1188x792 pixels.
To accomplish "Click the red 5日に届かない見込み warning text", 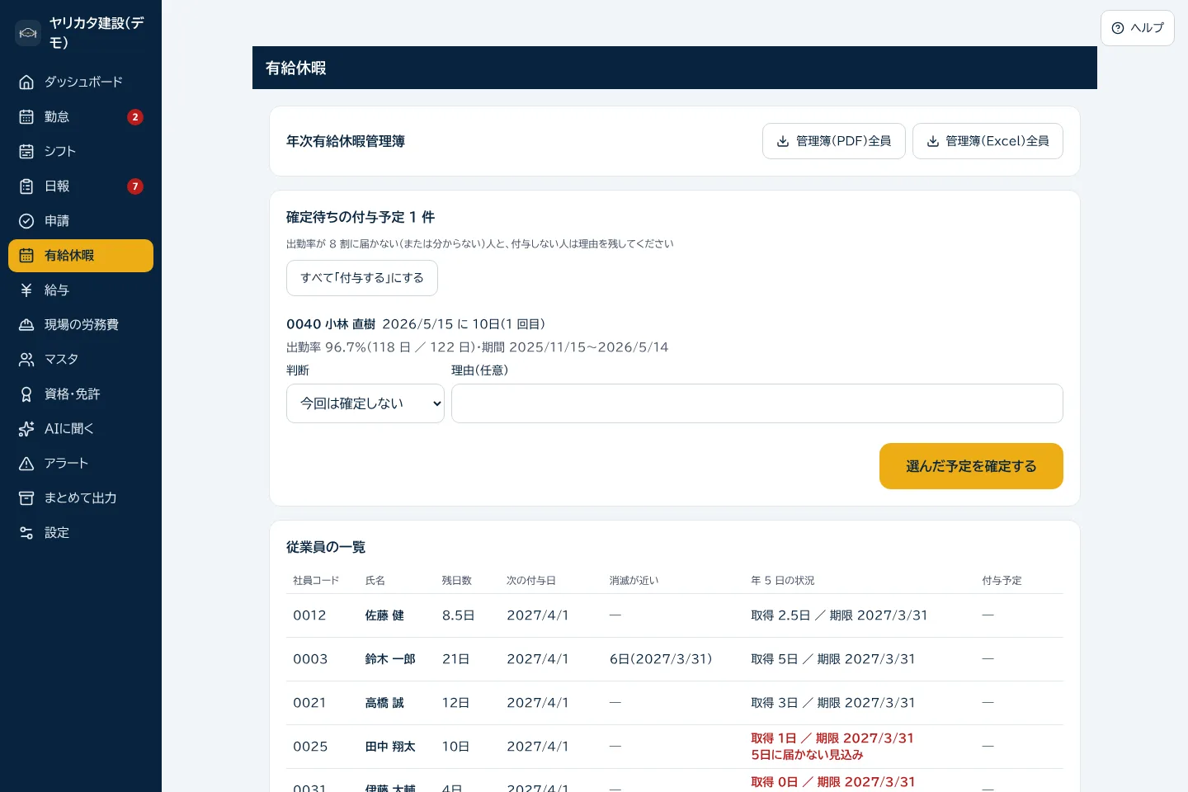I will point(807,755).
